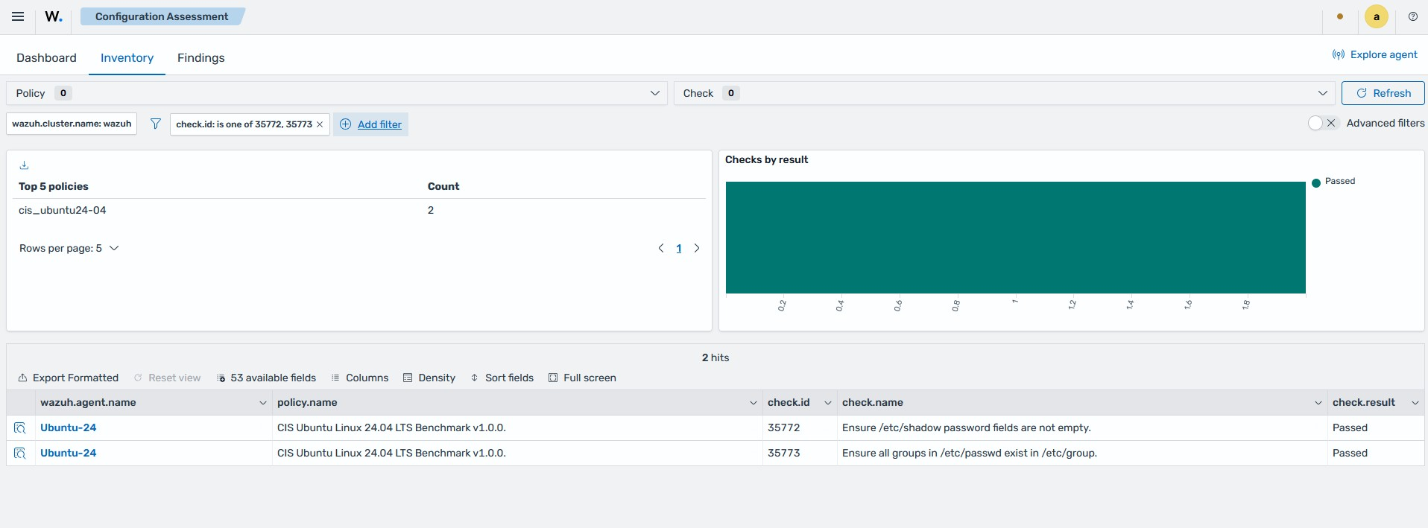Click Explore agent link

pos(1375,54)
